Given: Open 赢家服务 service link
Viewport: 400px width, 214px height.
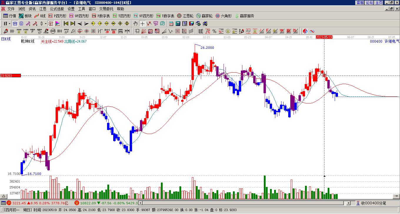Looking at the screenshot, I should (244, 16).
